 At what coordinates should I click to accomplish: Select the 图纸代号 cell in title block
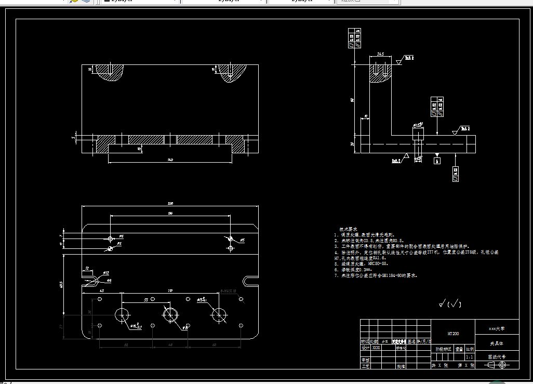(x=497, y=356)
